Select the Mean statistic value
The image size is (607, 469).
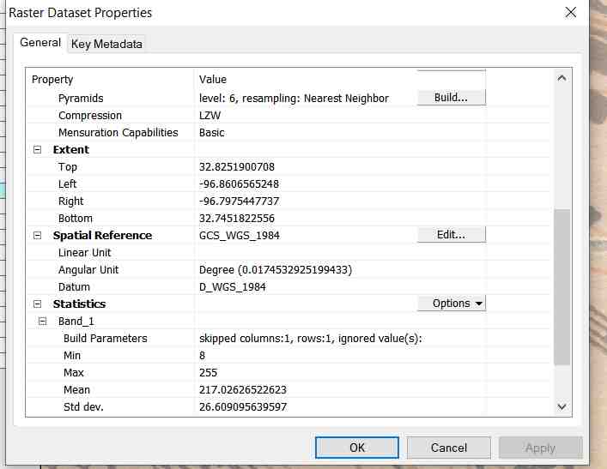click(x=241, y=389)
